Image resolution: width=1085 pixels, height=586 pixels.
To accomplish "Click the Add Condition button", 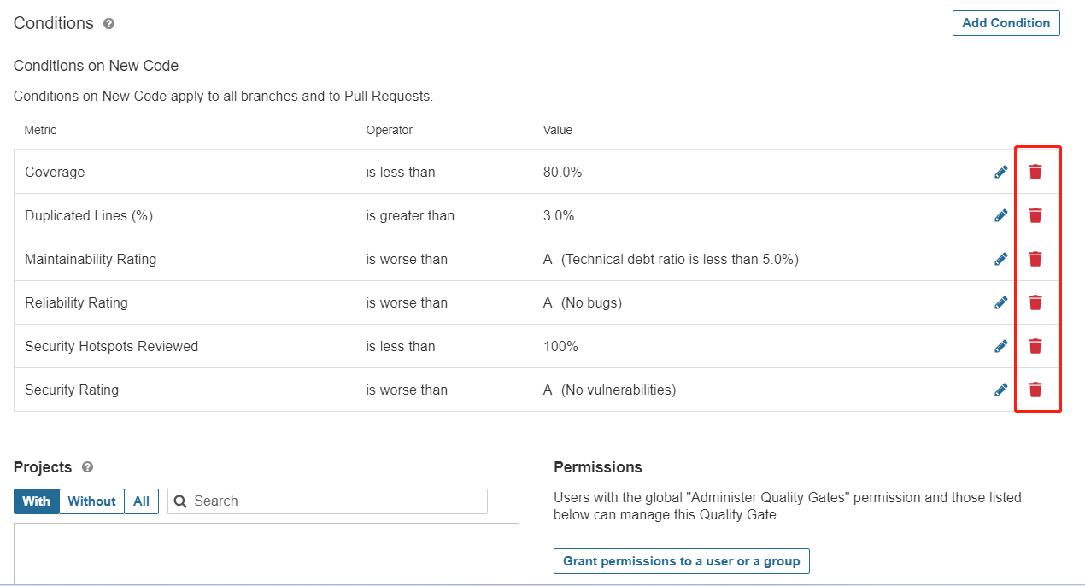I will tap(1006, 23).
